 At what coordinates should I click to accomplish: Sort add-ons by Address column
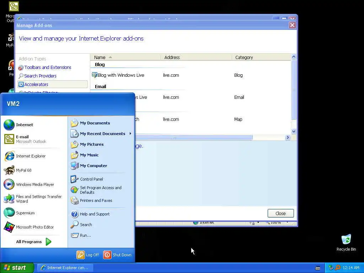pyautogui.click(x=196, y=57)
